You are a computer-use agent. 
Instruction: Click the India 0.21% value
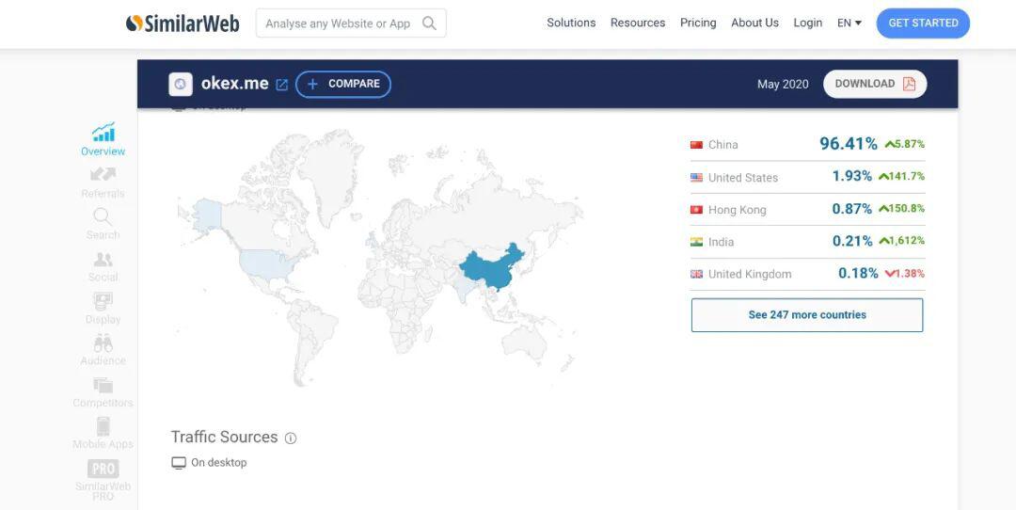pyautogui.click(x=852, y=241)
